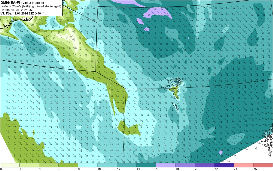This screenshot has height=171, width=273.
Task: Click the 10–12 m/s pale teal legend swatch
Action: (107, 165)
